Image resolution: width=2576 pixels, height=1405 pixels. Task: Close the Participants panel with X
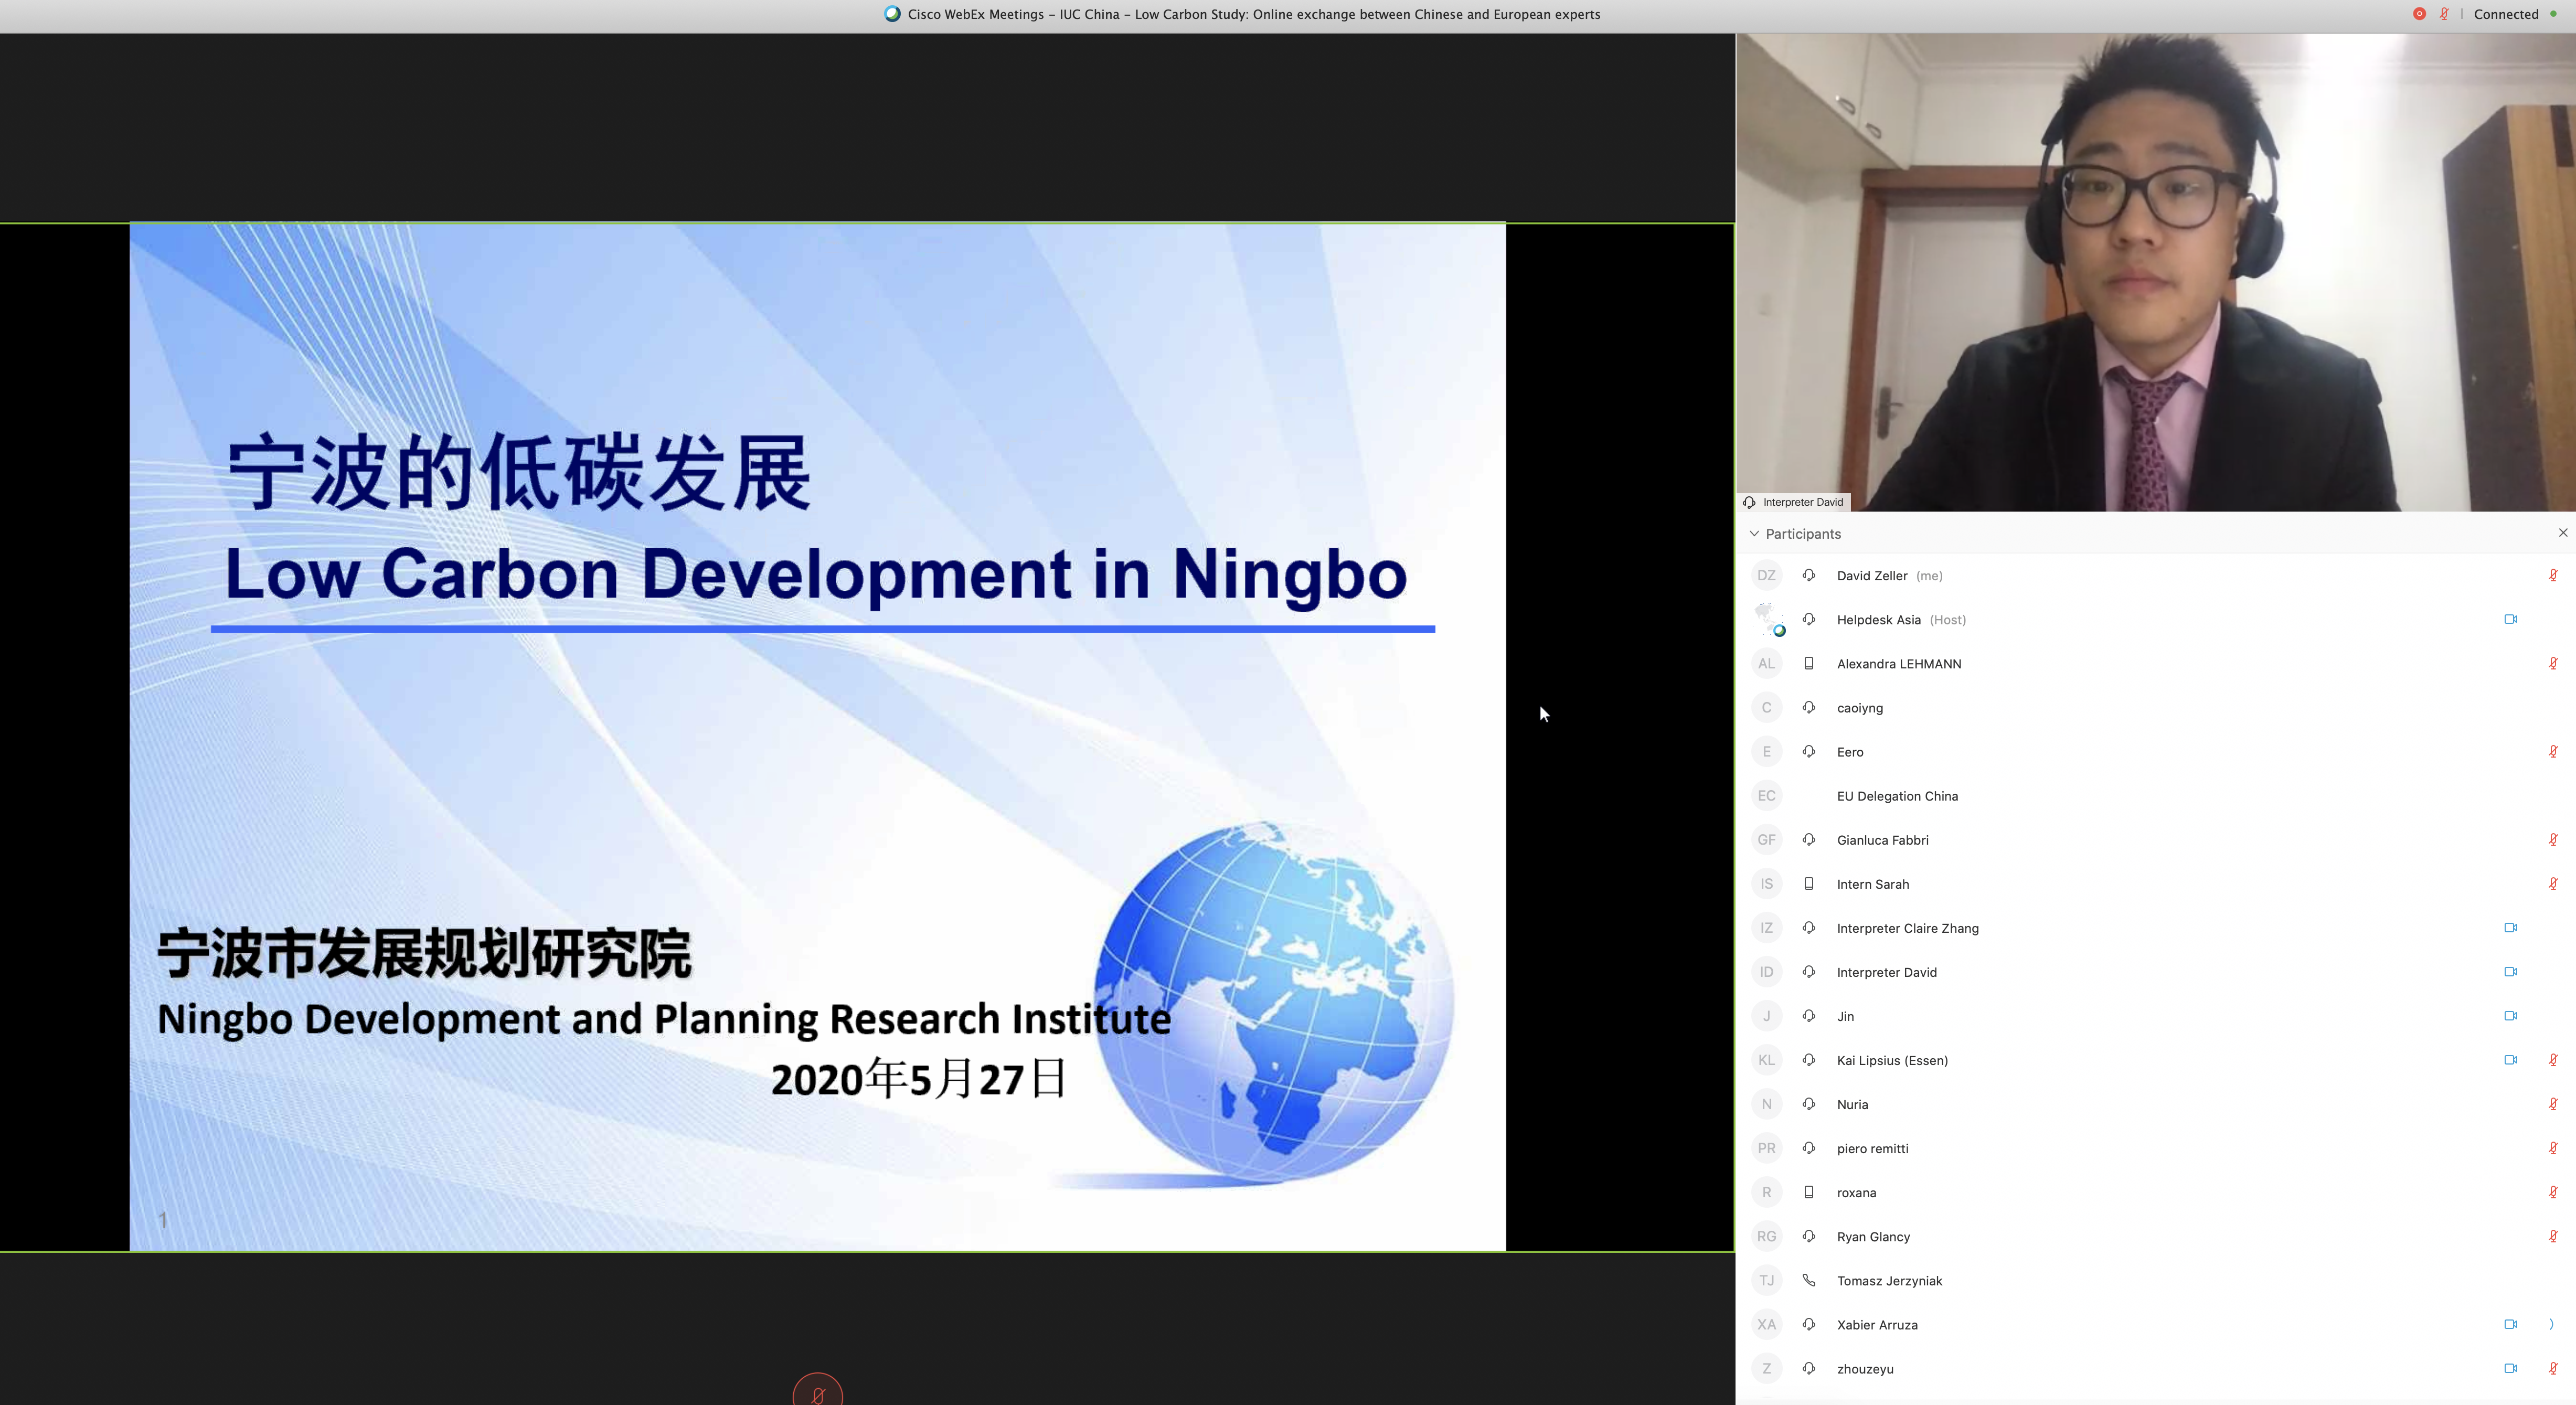[x=2562, y=533]
